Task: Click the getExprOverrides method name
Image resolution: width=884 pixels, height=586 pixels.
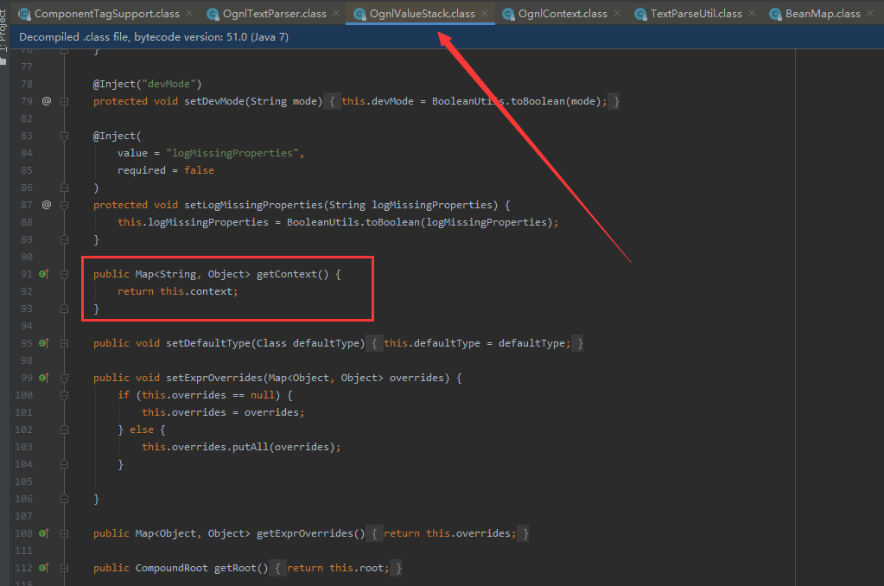Action: 304,533
